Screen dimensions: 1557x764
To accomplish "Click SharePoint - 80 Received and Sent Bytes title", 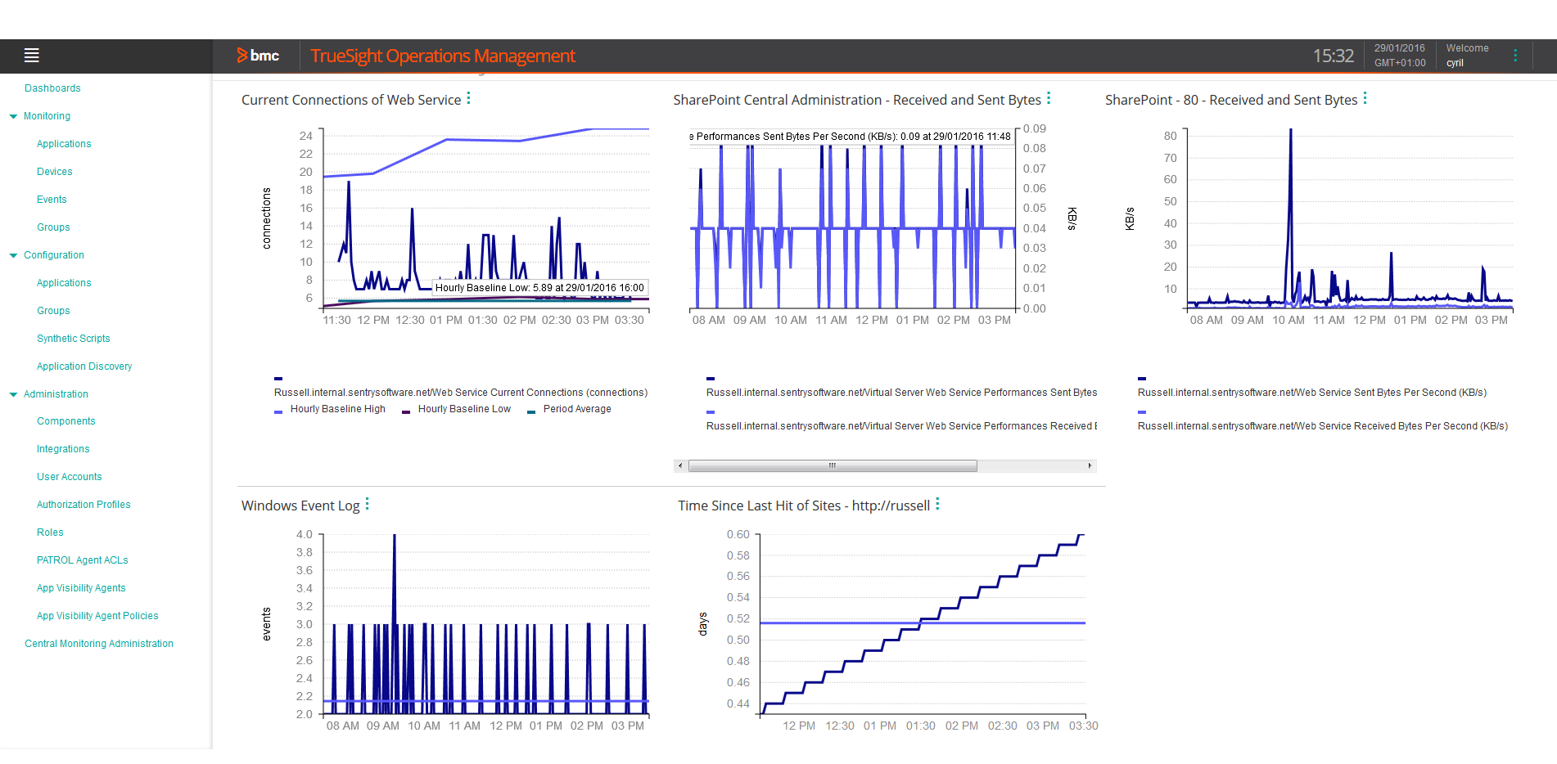I will 1231,100.
